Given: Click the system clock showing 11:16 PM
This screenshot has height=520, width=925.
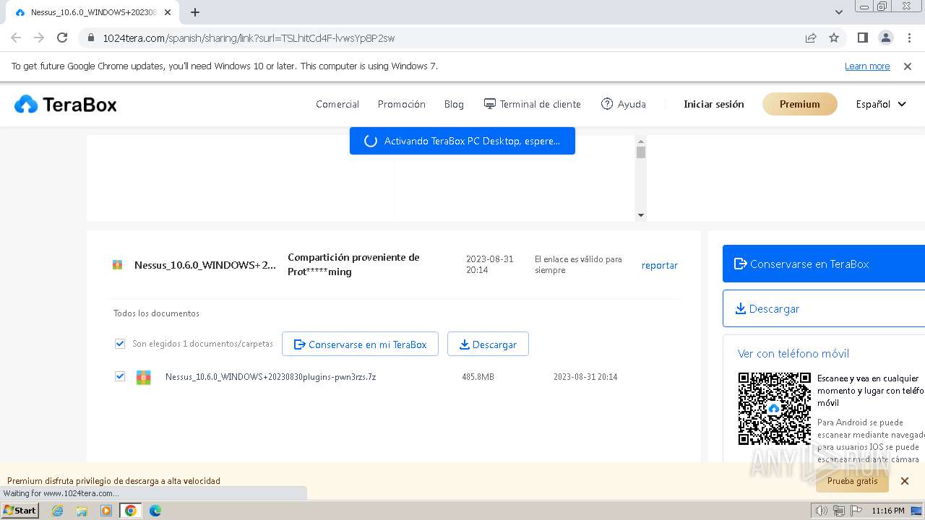Looking at the screenshot, I should click(x=888, y=511).
